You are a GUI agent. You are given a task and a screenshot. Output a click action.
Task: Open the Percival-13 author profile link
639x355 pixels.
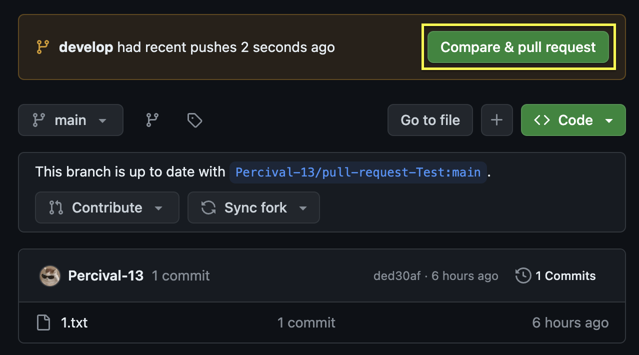[x=105, y=276]
